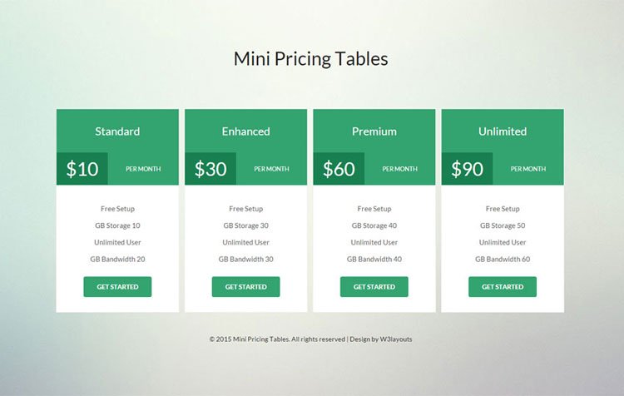The image size is (624, 396).
Task: Click GB Storage 40 in Premium
Action: (374, 225)
